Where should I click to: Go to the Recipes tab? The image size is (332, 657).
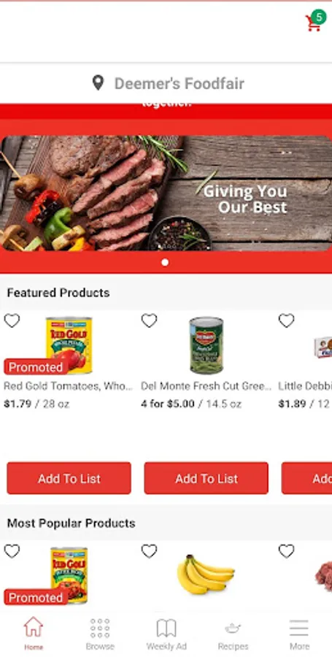[x=233, y=634]
